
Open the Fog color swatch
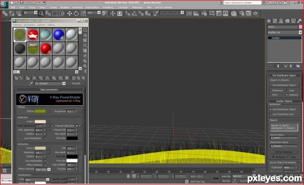tap(72, 161)
